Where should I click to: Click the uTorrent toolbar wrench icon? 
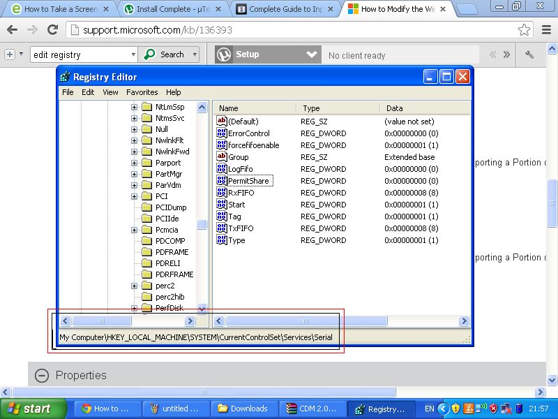click(x=529, y=54)
